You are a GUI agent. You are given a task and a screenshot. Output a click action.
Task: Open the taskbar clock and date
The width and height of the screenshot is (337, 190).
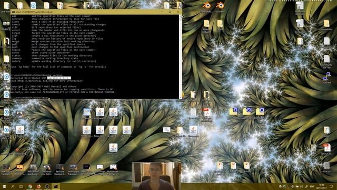coord(322,186)
